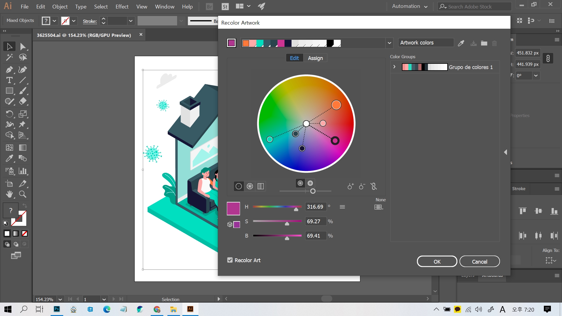Select the Zoom tool in toolbar
Image resolution: width=562 pixels, height=316 pixels.
(x=23, y=194)
